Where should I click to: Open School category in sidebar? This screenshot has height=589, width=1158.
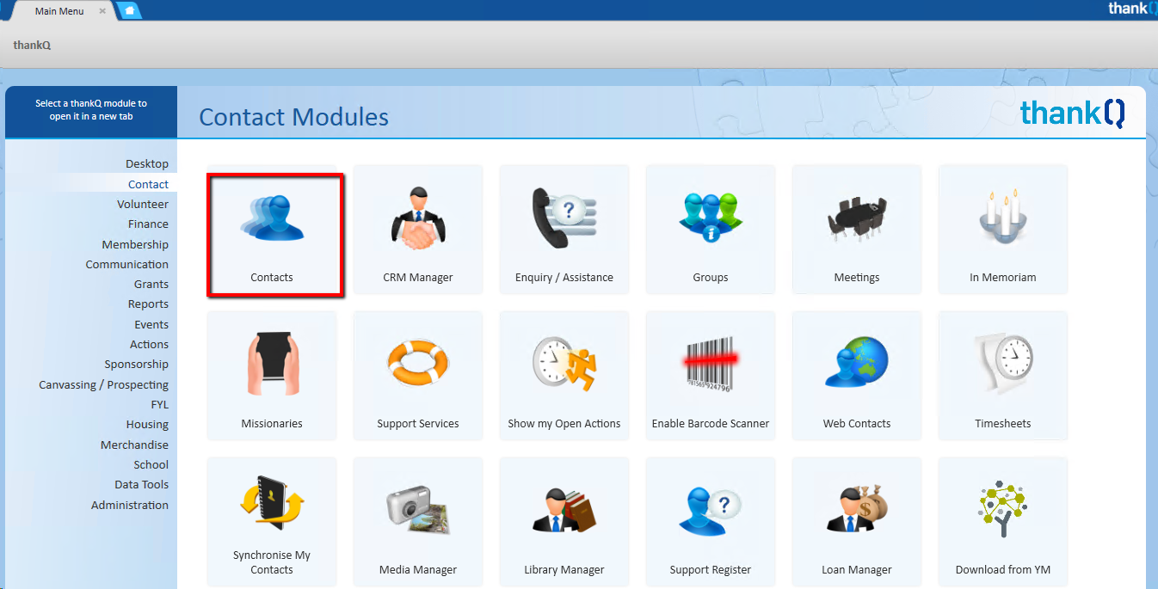click(151, 464)
